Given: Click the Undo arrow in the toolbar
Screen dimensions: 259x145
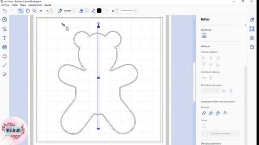Looking at the screenshot, I should (4, 11).
